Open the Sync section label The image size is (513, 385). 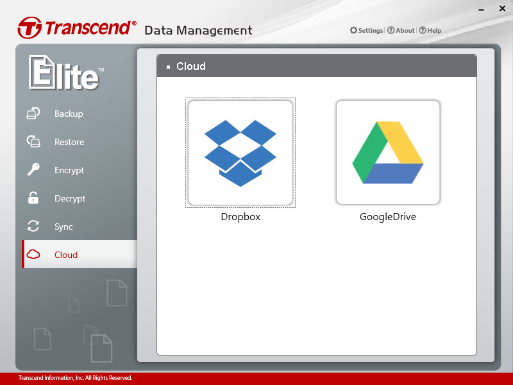(x=63, y=227)
